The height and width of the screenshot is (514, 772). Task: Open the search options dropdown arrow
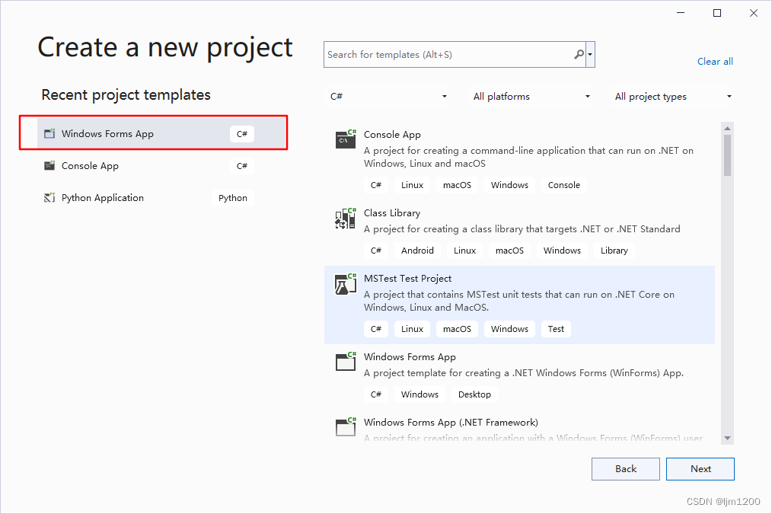click(590, 54)
